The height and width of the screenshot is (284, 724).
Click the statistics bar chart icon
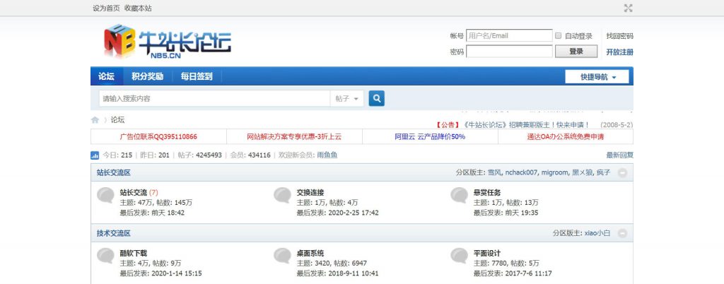coord(95,155)
